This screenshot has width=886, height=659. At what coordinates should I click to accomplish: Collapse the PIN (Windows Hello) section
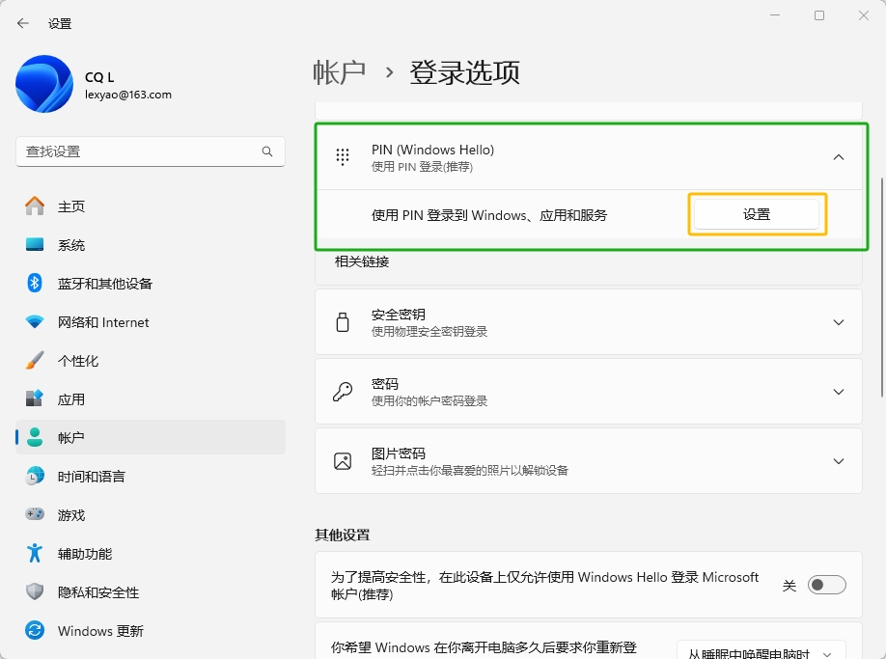(x=838, y=157)
